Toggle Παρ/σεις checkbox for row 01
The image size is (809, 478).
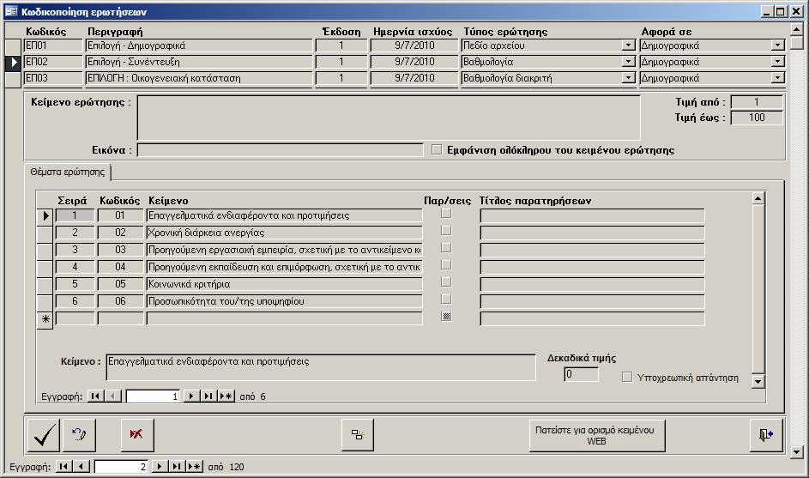point(446,213)
